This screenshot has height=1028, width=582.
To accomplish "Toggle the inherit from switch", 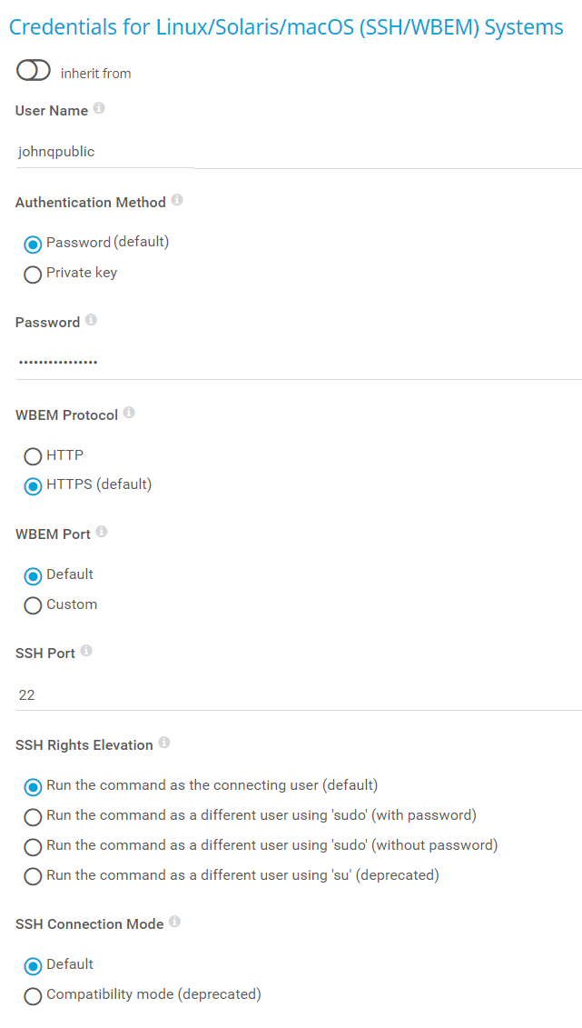I will tap(34, 70).
